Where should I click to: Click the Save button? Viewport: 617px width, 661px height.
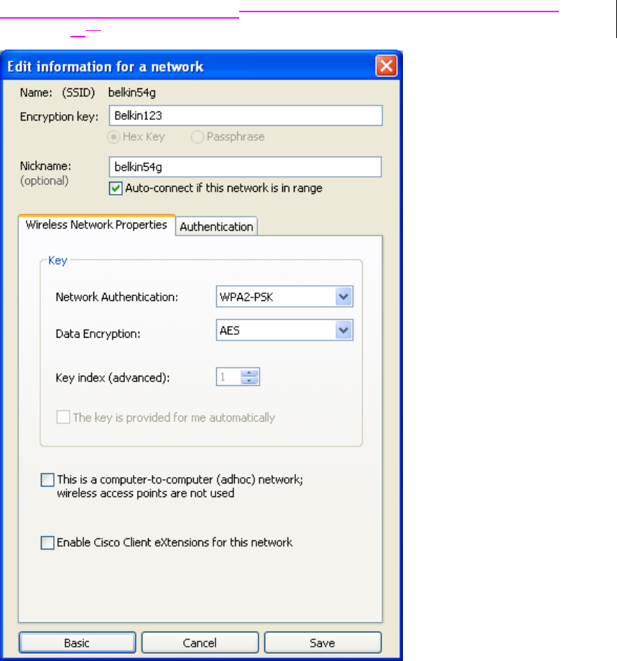pyautogui.click(x=323, y=642)
